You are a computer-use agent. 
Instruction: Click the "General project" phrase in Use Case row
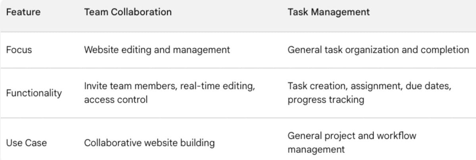(x=318, y=136)
